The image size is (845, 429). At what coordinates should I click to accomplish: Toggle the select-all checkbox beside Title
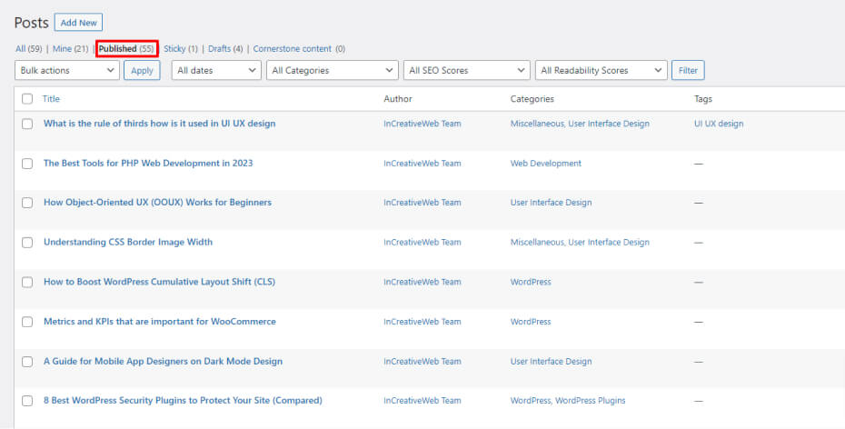click(x=27, y=99)
